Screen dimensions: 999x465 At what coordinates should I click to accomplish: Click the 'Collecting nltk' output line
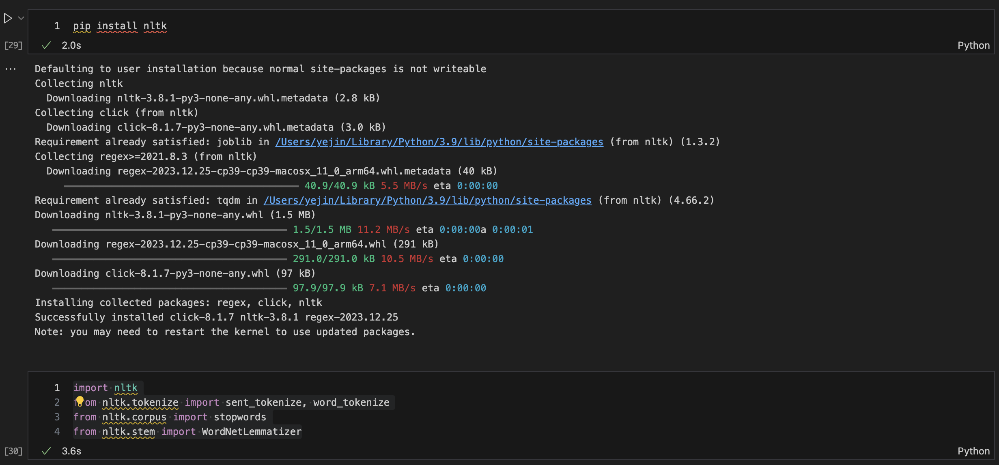coord(79,84)
